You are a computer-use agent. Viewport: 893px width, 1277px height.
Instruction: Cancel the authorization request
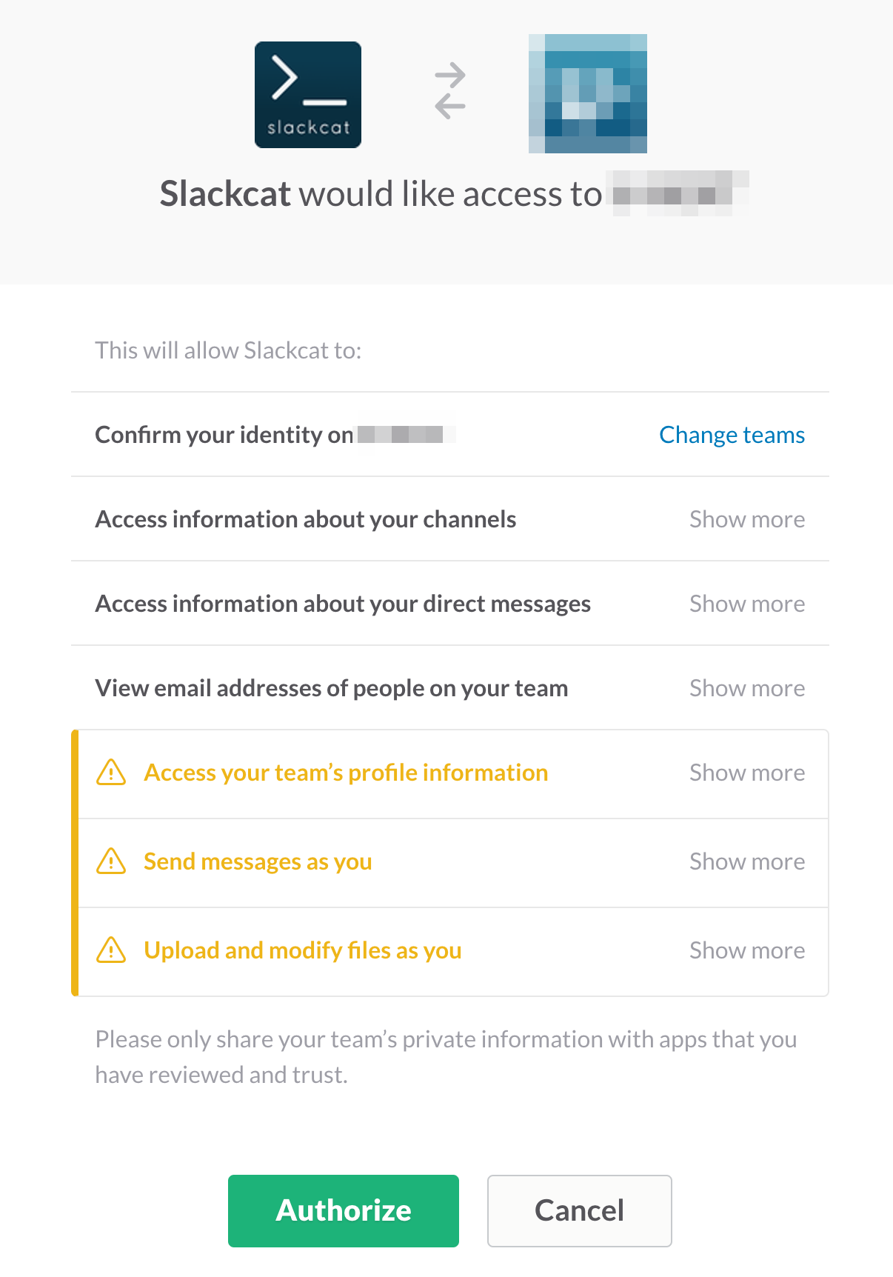[580, 1211]
